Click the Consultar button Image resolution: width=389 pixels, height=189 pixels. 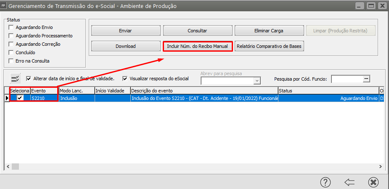[x=198, y=31]
